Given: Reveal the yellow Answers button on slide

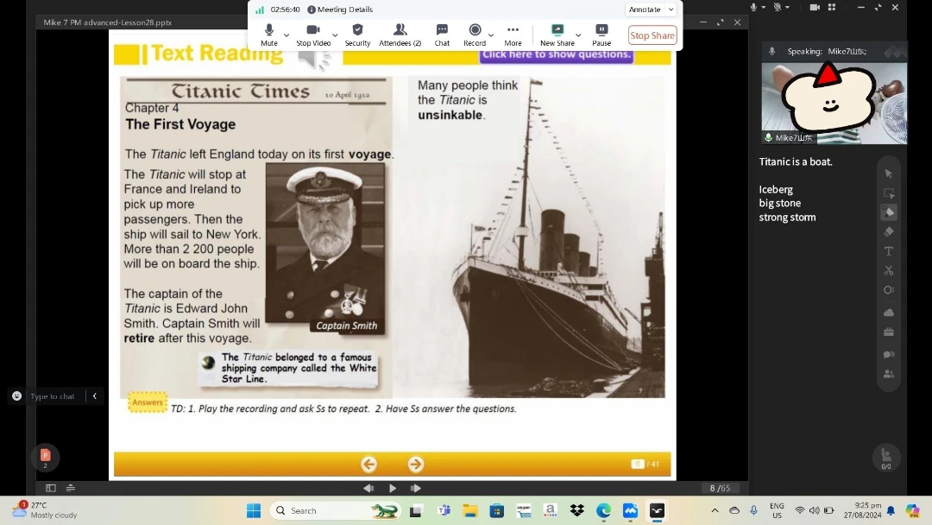Looking at the screenshot, I should tap(148, 402).
